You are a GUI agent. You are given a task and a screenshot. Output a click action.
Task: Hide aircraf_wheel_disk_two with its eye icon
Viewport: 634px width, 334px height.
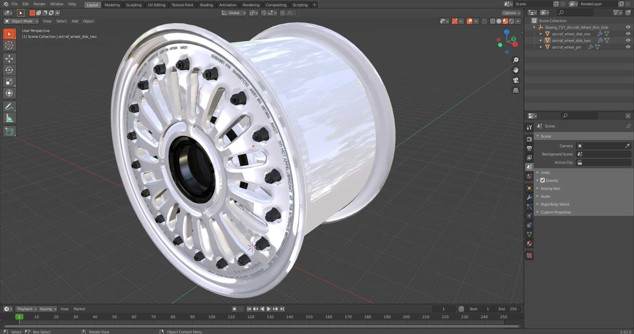pos(628,40)
